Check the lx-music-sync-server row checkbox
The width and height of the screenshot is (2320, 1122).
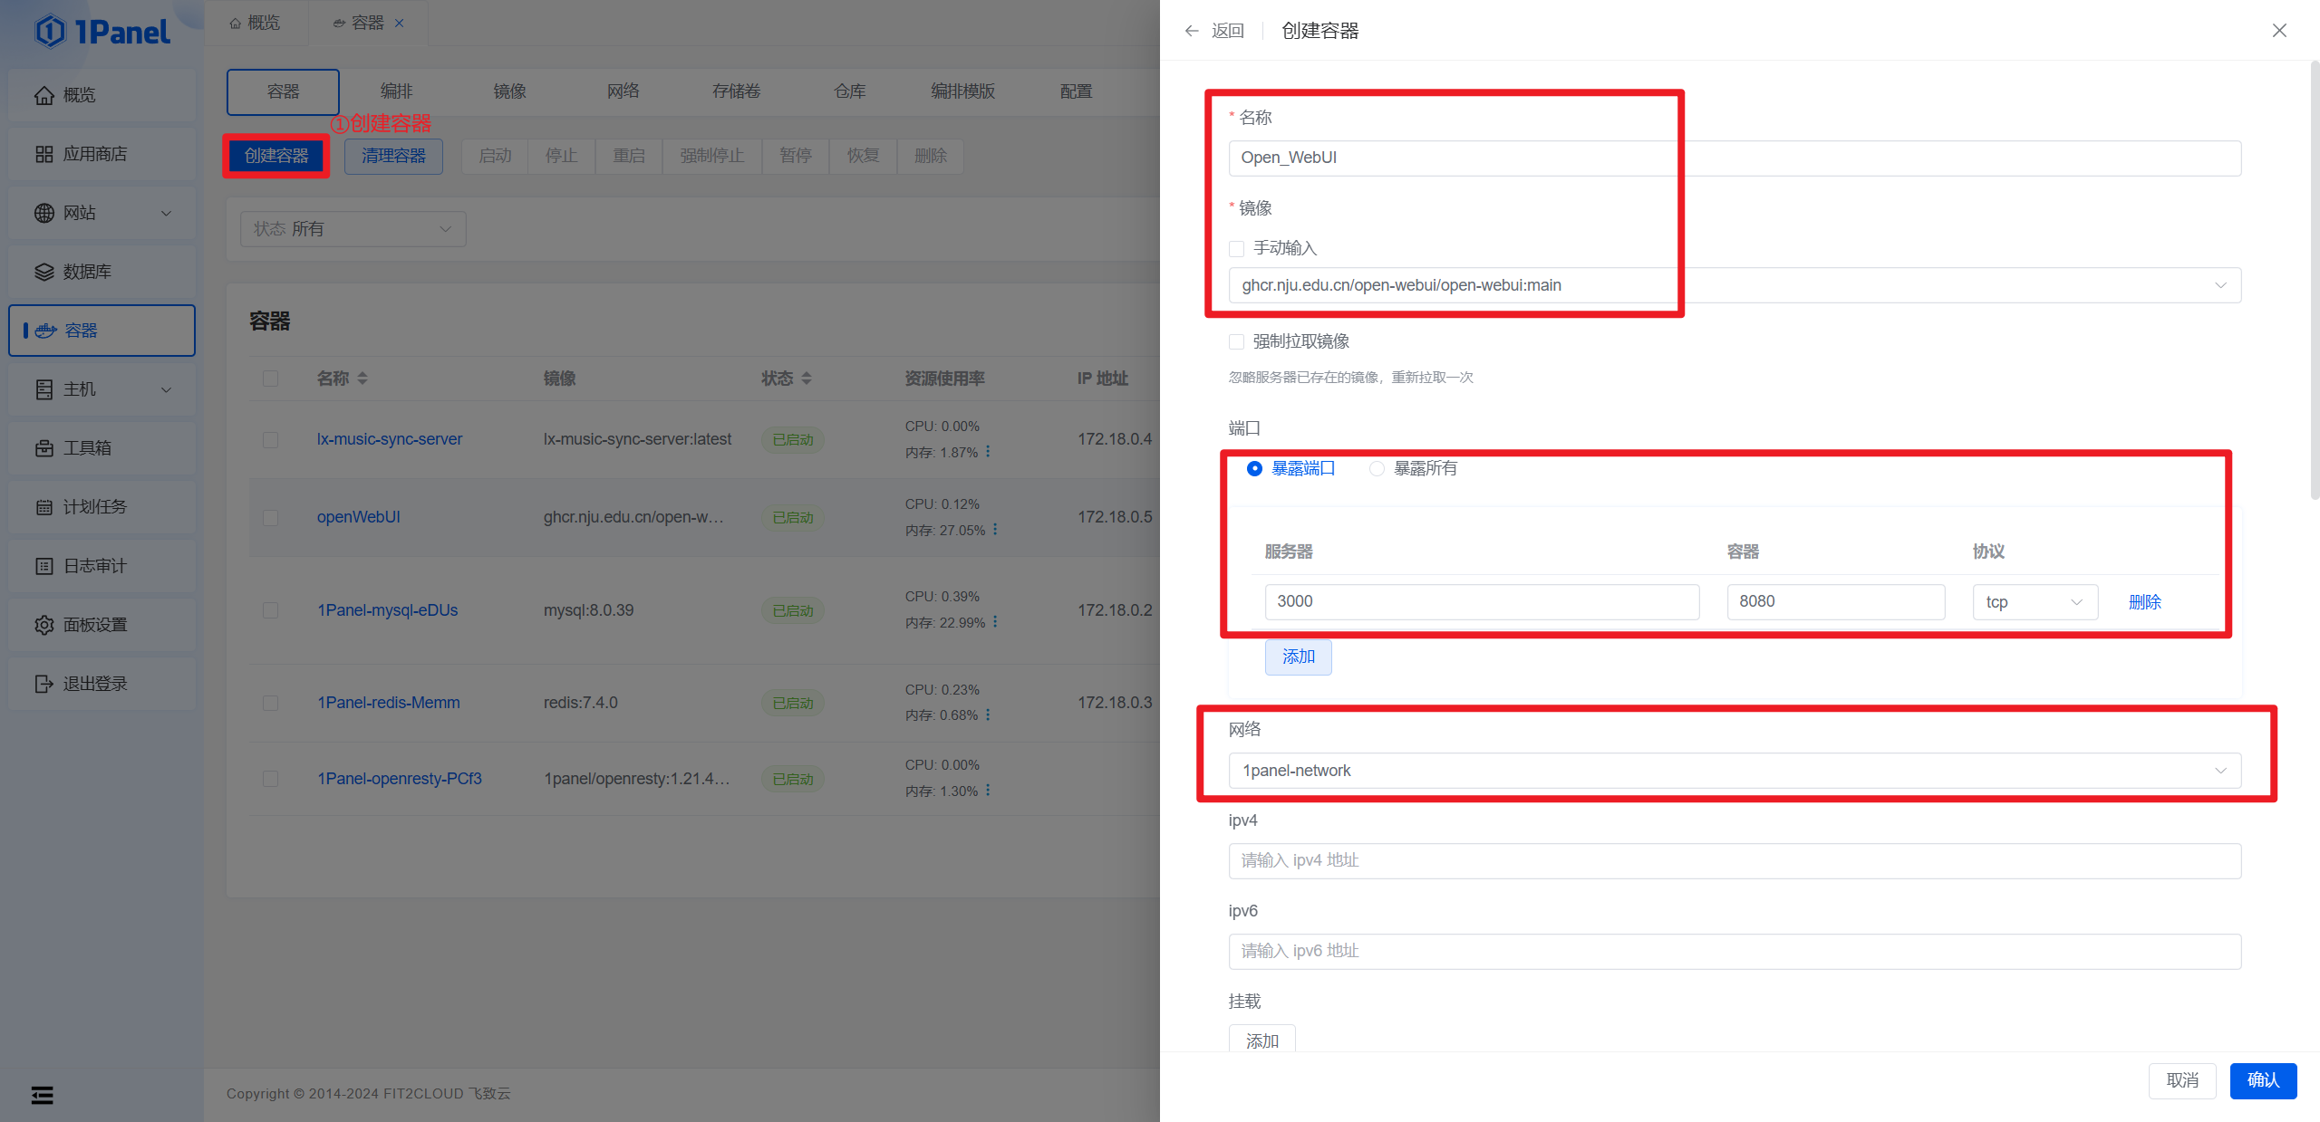270,440
